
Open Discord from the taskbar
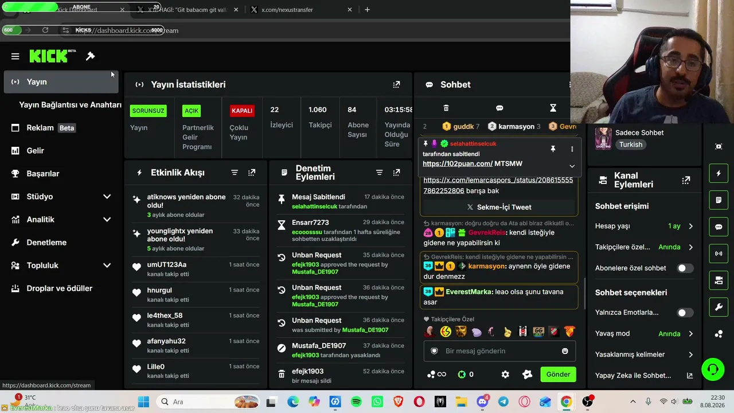click(482, 402)
